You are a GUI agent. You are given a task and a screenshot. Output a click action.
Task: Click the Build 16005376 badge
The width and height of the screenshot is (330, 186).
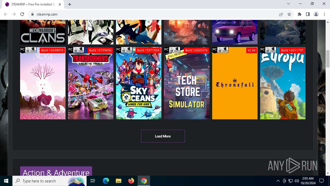point(196,50)
